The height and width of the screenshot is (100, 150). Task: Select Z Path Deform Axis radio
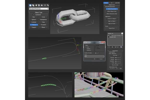(115, 68)
